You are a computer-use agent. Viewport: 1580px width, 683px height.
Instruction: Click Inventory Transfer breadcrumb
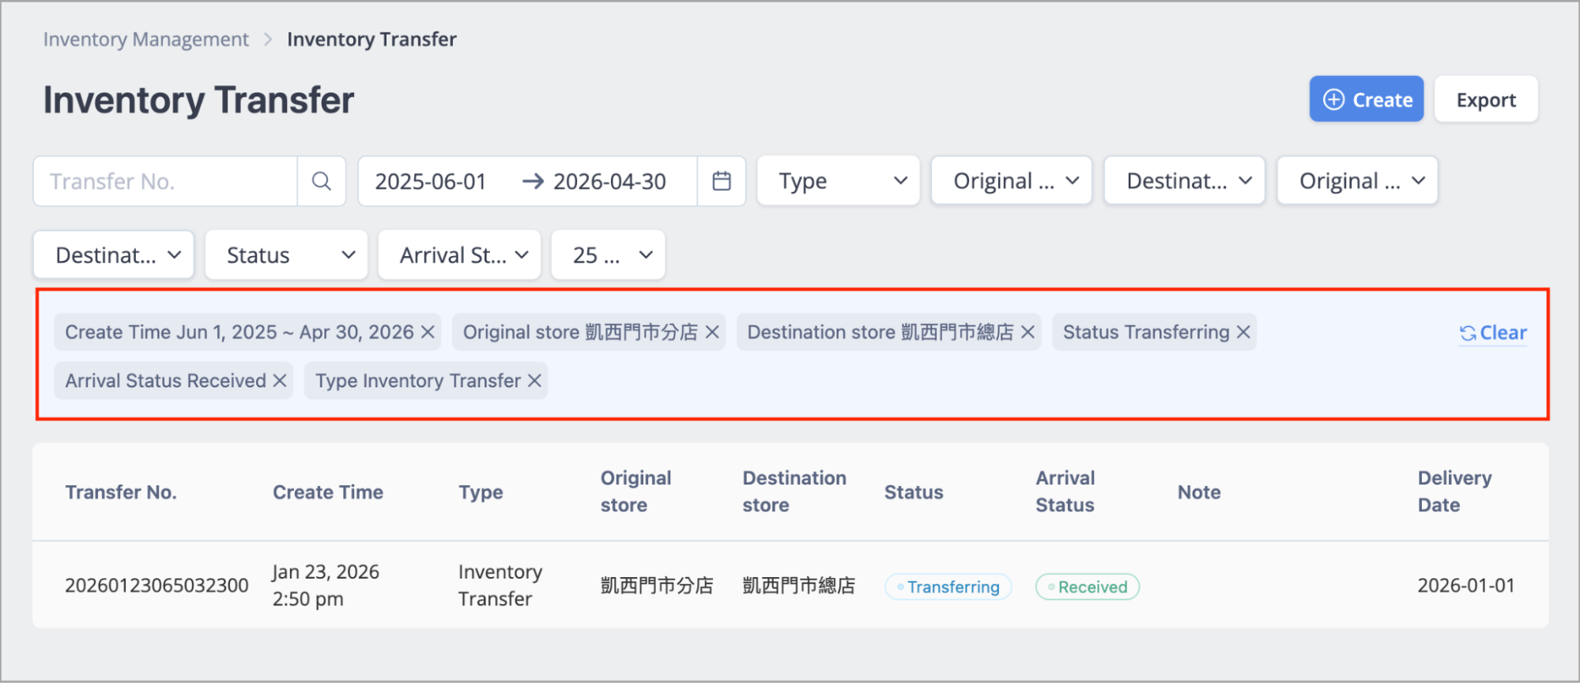point(371,40)
